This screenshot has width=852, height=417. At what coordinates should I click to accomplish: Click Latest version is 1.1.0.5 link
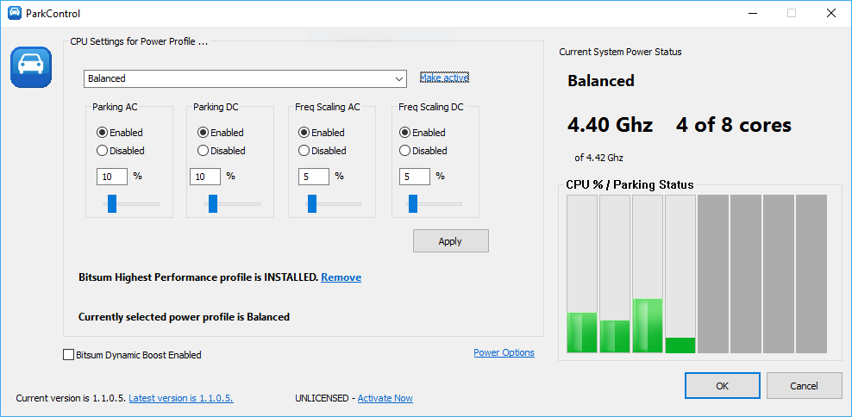181,398
